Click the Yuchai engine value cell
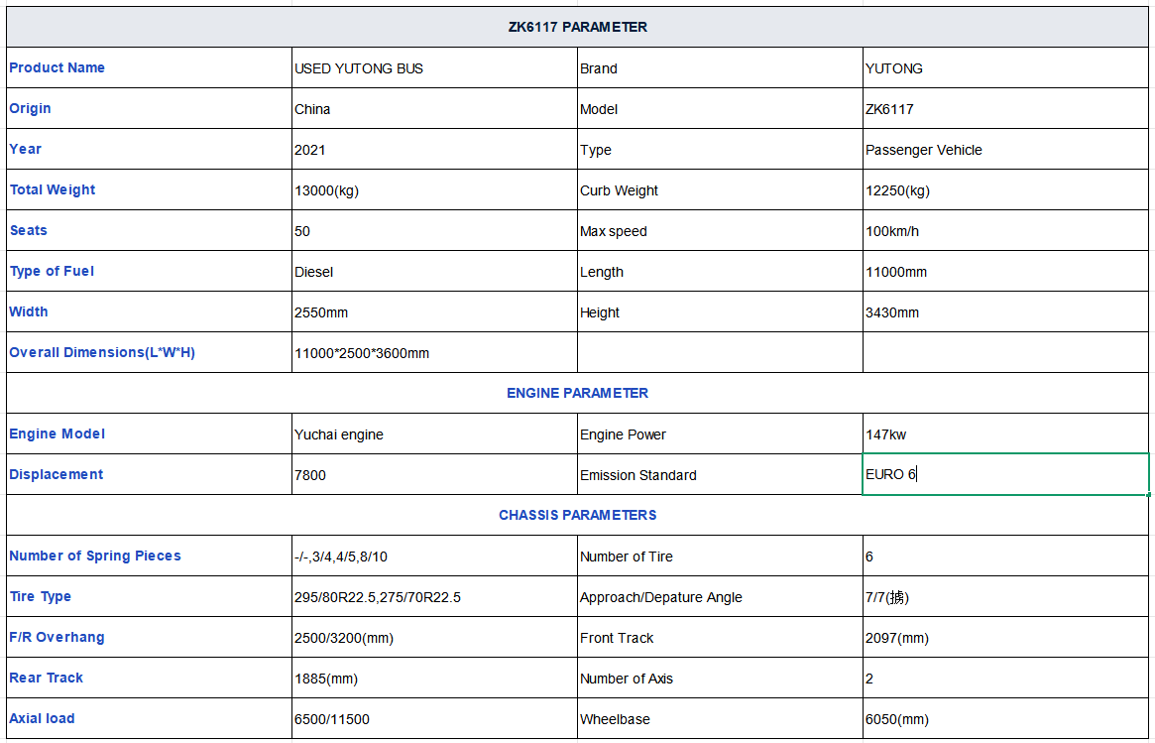Image resolution: width=1155 pixels, height=743 pixels. [x=434, y=433]
